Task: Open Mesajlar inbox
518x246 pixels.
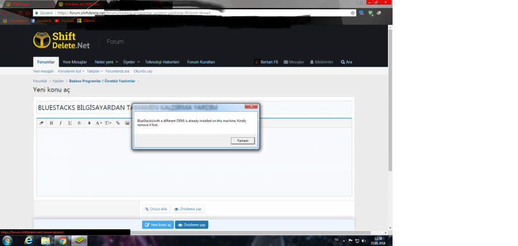Action: tap(294, 62)
